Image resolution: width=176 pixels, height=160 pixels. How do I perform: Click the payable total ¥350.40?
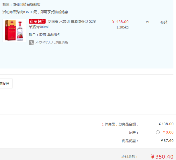[x=162, y=157]
